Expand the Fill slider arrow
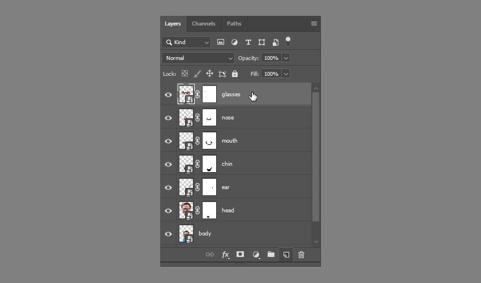Screen dimensions: 481x283 [x=286, y=74]
